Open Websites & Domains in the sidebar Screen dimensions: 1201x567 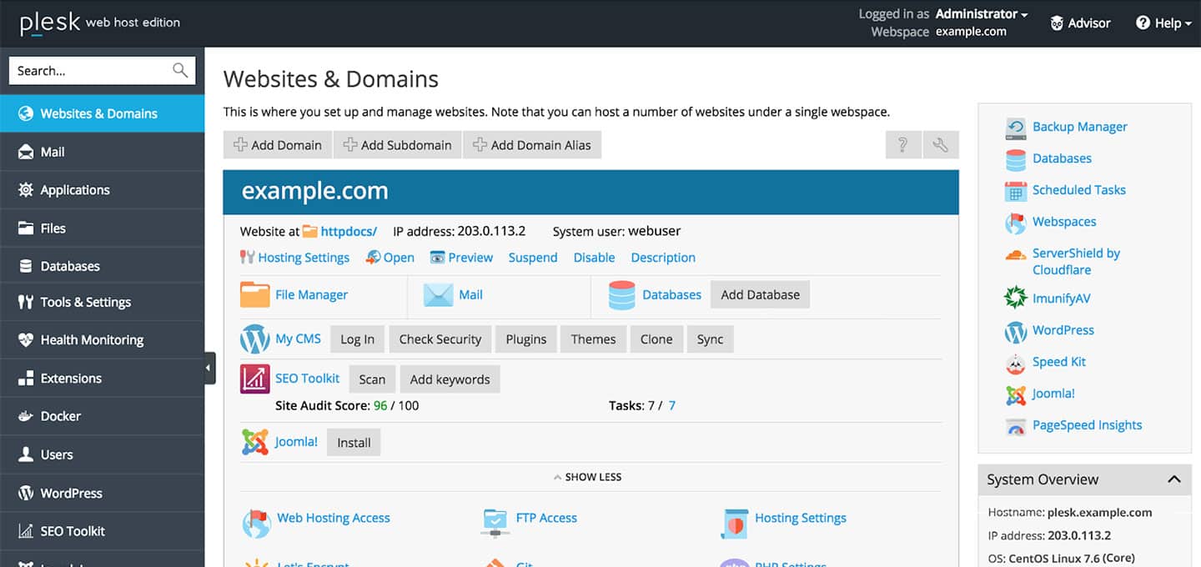[x=102, y=113]
